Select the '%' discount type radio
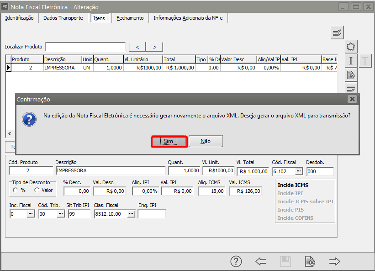 (16, 190)
